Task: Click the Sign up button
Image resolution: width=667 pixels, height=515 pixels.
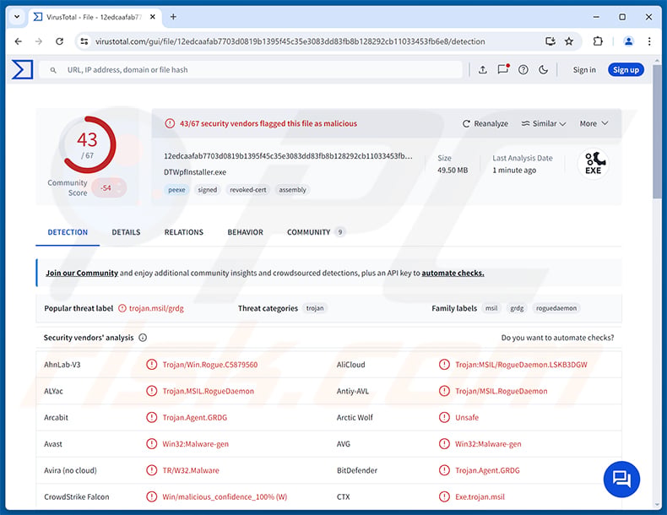Action: pyautogui.click(x=626, y=70)
